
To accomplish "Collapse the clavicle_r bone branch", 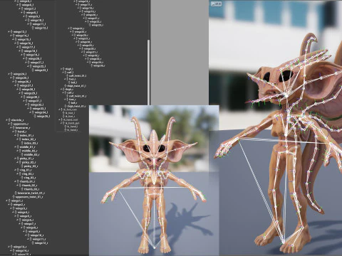I will point(6,120).
